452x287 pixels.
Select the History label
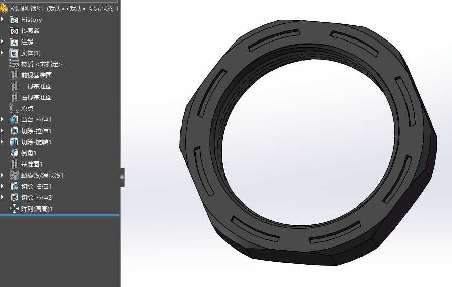[x=31, y=20]
